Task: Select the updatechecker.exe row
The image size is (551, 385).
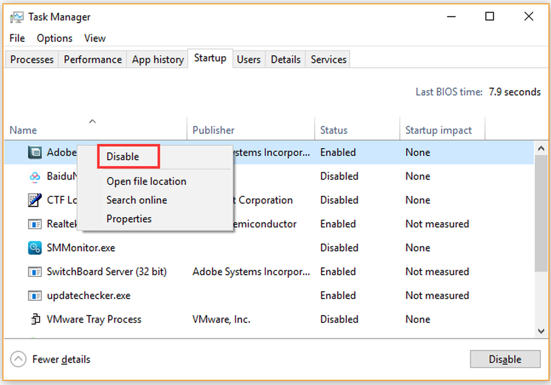Action: 270,296
